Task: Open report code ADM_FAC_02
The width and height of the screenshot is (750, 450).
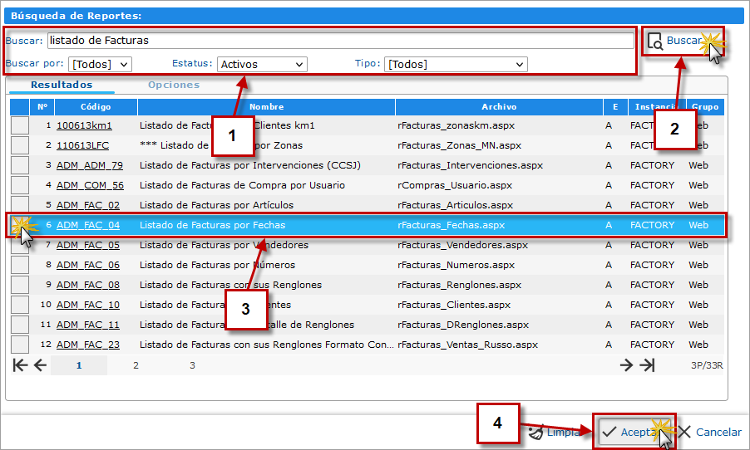Action: pyautogui.click(x=88, y=205)
